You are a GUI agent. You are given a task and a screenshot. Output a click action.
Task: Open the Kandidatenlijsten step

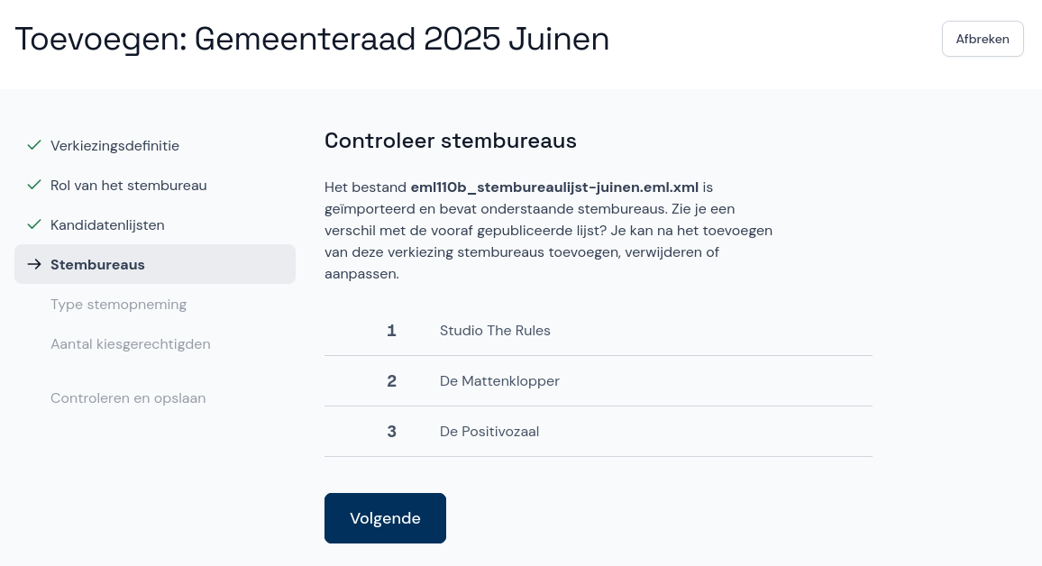point(107,224)
